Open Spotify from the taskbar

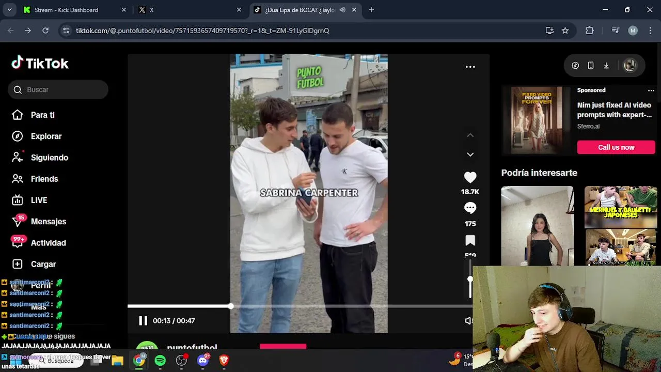[x=160, y=361]
